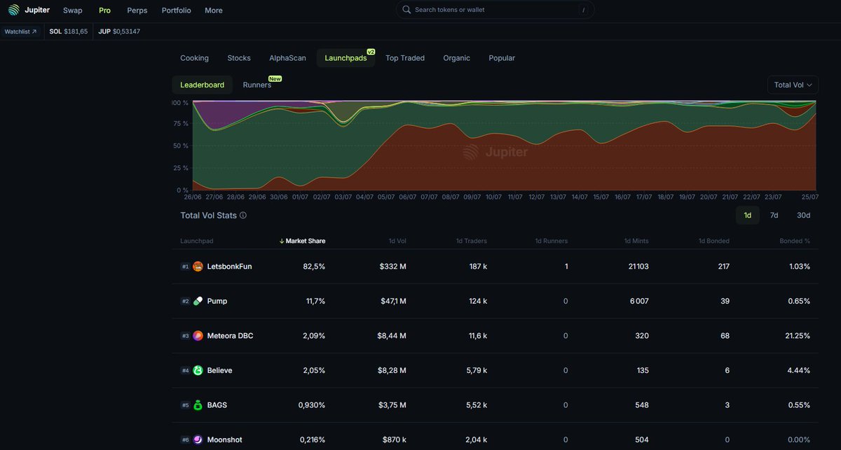
Task: Click the JUP $0,53147 ticker
Action: pos(119,31)
